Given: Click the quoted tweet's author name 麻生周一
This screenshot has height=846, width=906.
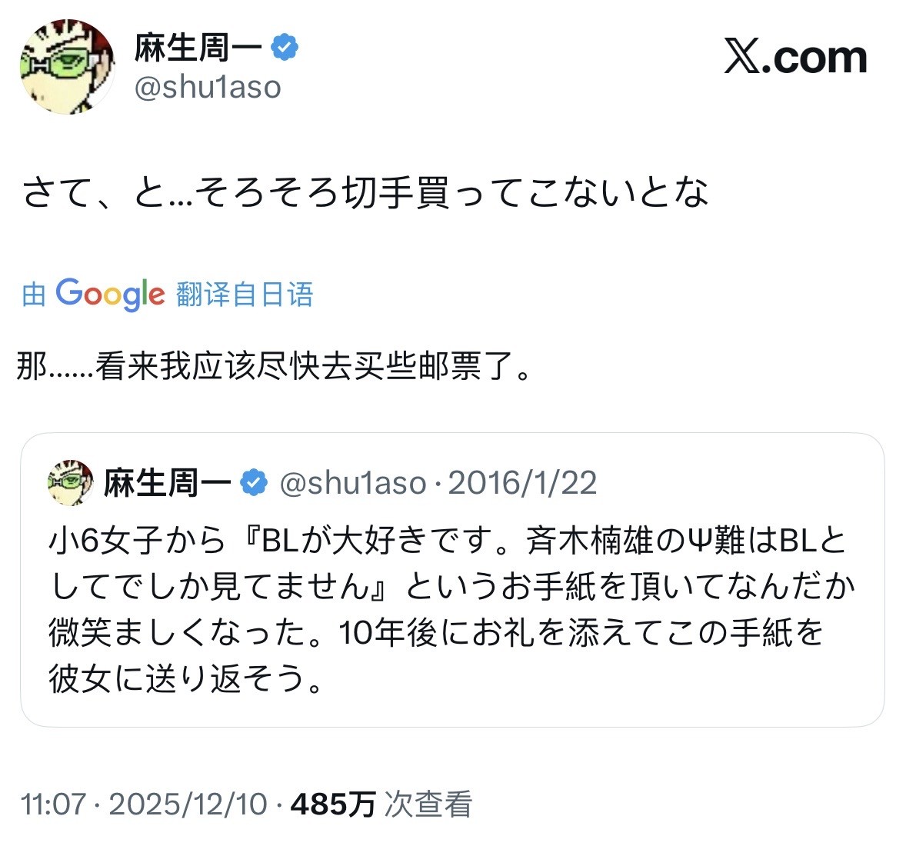Looking at the screenshot, I should click(x=167, y=484).
